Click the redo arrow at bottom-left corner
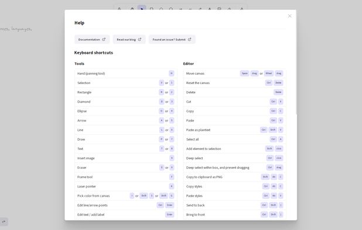Image resolution: width=362 pixels, height=230 pixels. [x=4, y=222]
